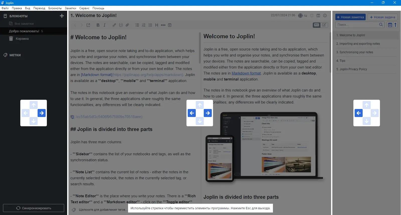Switch to the Rich Text editor

(x=324, y=25)
